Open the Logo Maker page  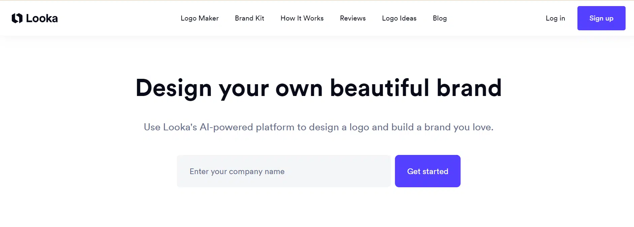200,18
